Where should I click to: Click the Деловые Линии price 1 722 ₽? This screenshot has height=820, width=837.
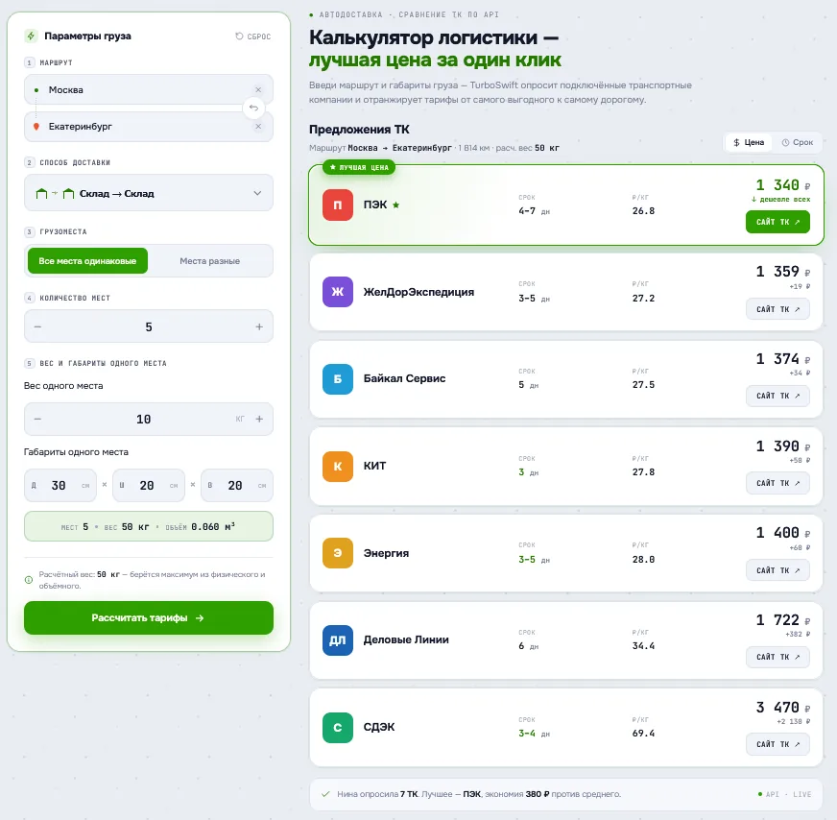(x=783, y=620)
